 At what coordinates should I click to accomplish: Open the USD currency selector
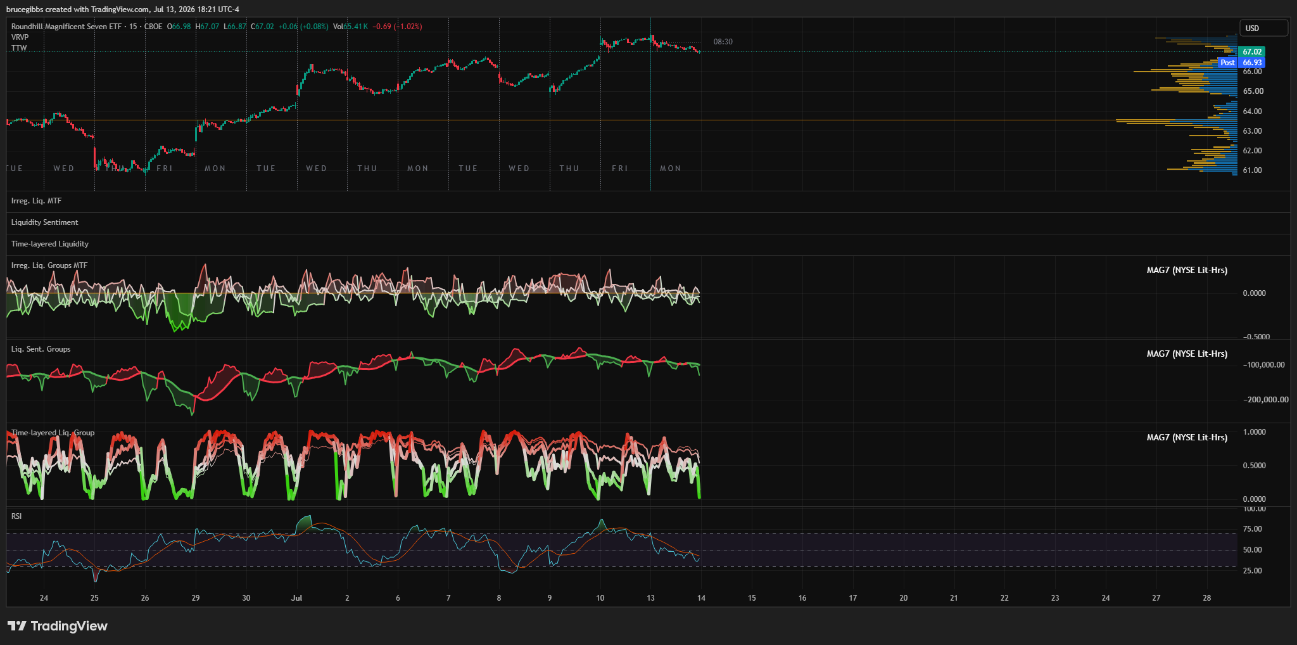(1263, 28)
